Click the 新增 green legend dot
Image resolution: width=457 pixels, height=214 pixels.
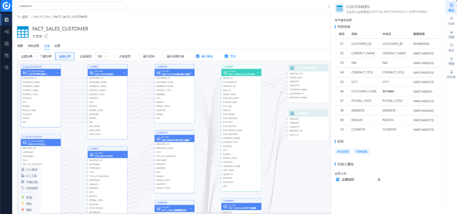22,197
